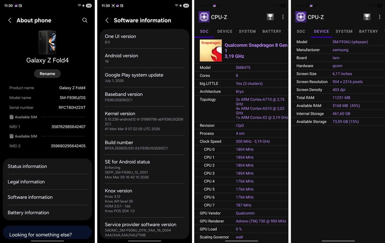This screenshot has width=385, height=243.
Task: Tap Android version 16 row
Action: [145, 58]
